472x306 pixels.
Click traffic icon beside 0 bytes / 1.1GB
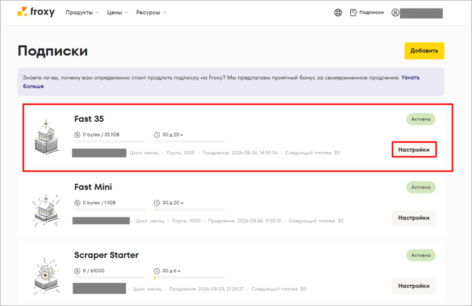point(77,203)
